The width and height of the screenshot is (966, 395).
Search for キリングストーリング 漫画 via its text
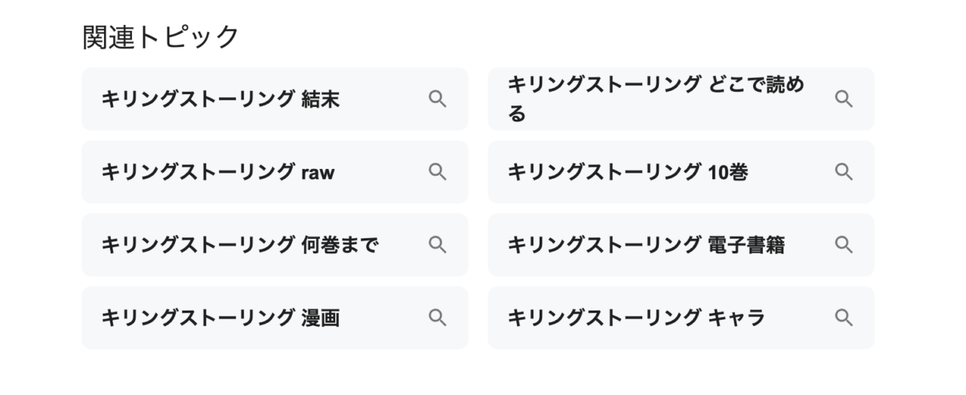[220, 318]
